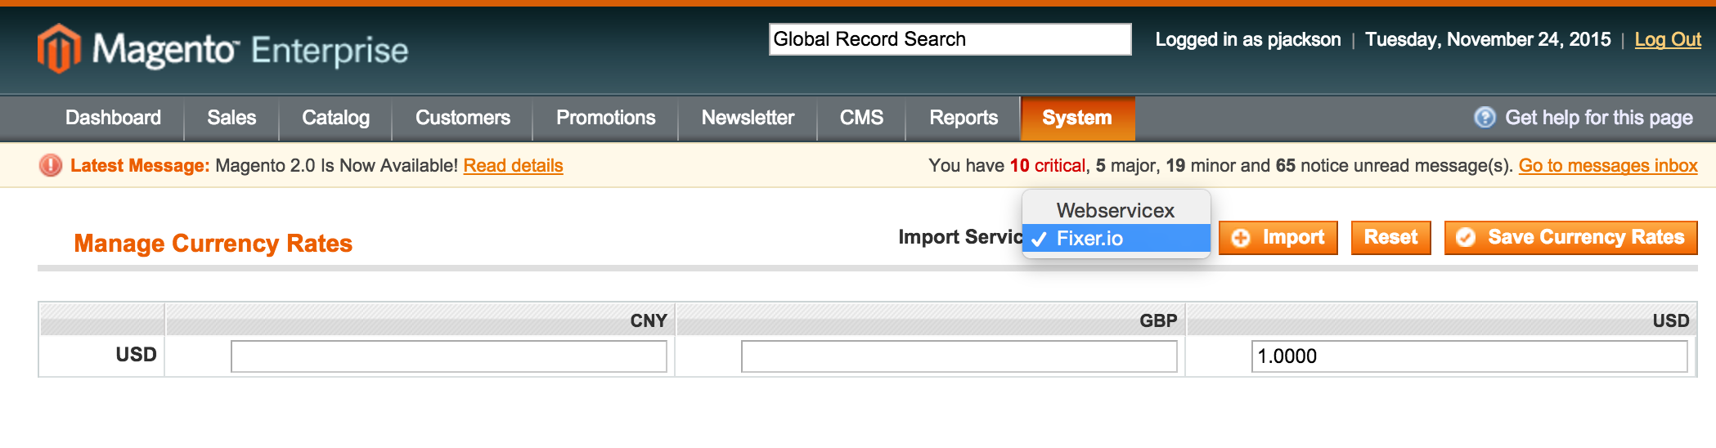The image size is (1716, 448).
Task: Click the 'Logged in as pjackson' text
Action: coord(1248,39)
